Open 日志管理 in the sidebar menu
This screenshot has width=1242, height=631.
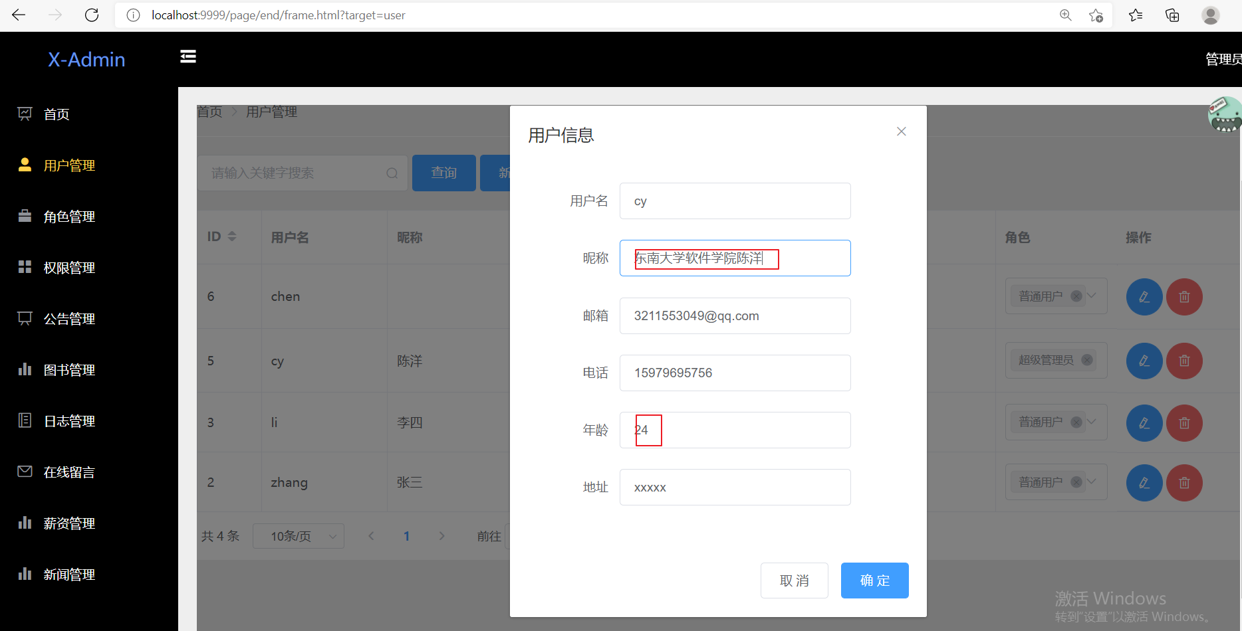pos(69,421)
